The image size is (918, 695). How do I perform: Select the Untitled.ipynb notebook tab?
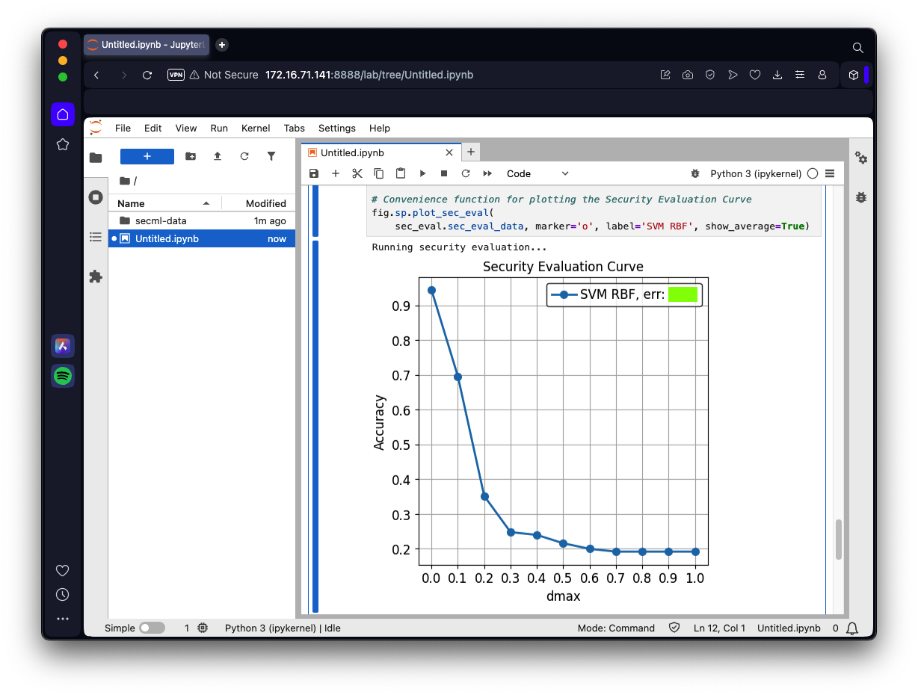pyautogui.click(x=352, y=152)
